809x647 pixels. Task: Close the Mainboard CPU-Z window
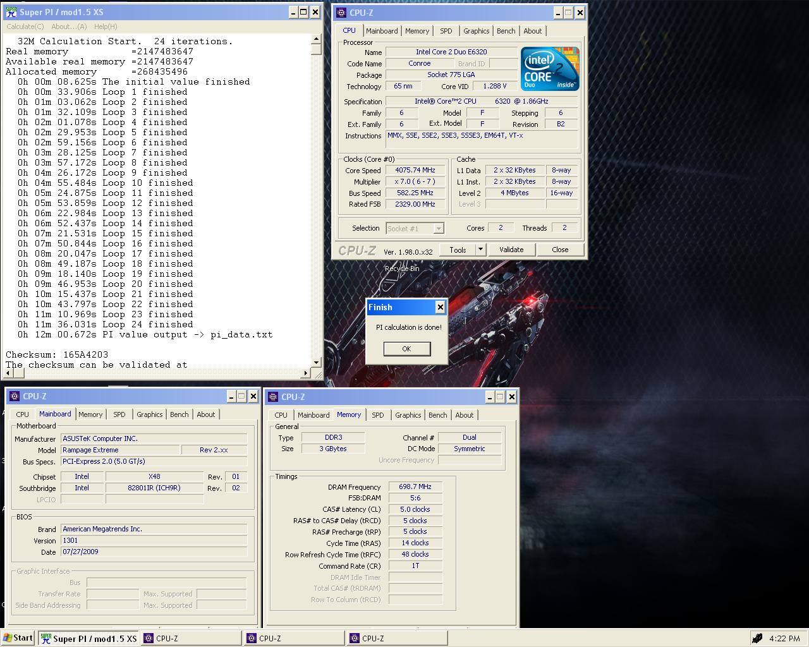tap(253, 396)
